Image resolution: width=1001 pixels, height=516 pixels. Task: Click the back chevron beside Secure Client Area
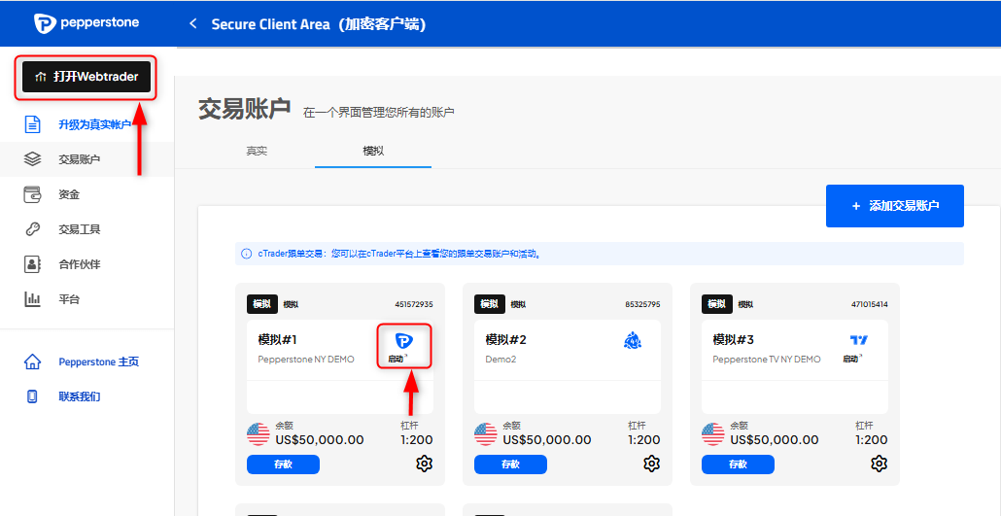(192, 23)
